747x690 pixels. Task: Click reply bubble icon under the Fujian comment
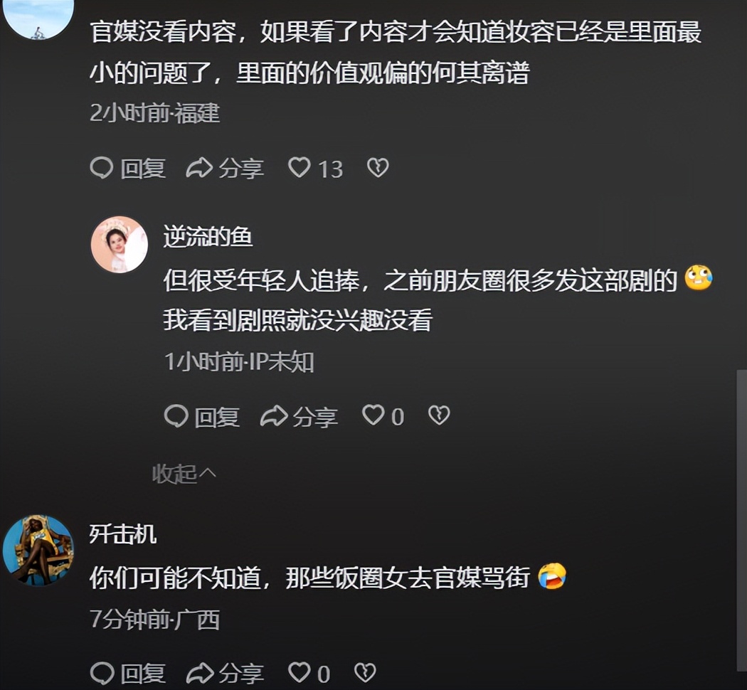pyautogui.click(x=102, y=168)
